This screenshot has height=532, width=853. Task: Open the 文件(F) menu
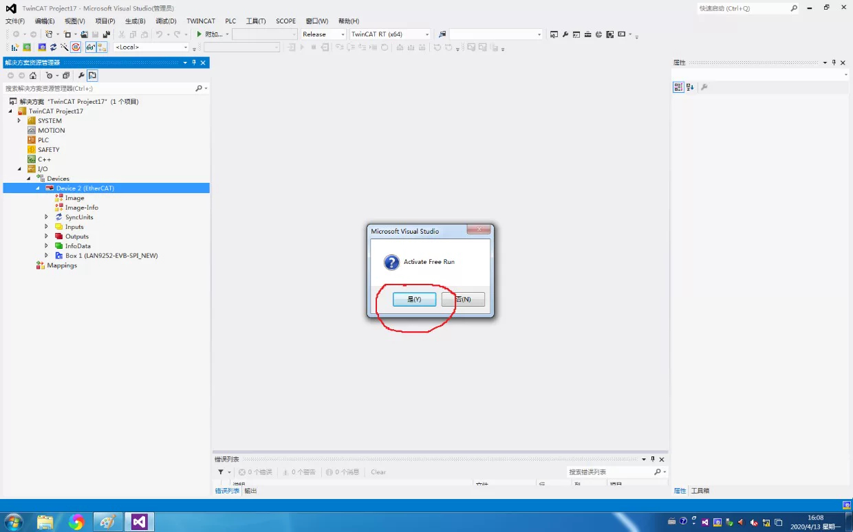pos(15,21)
